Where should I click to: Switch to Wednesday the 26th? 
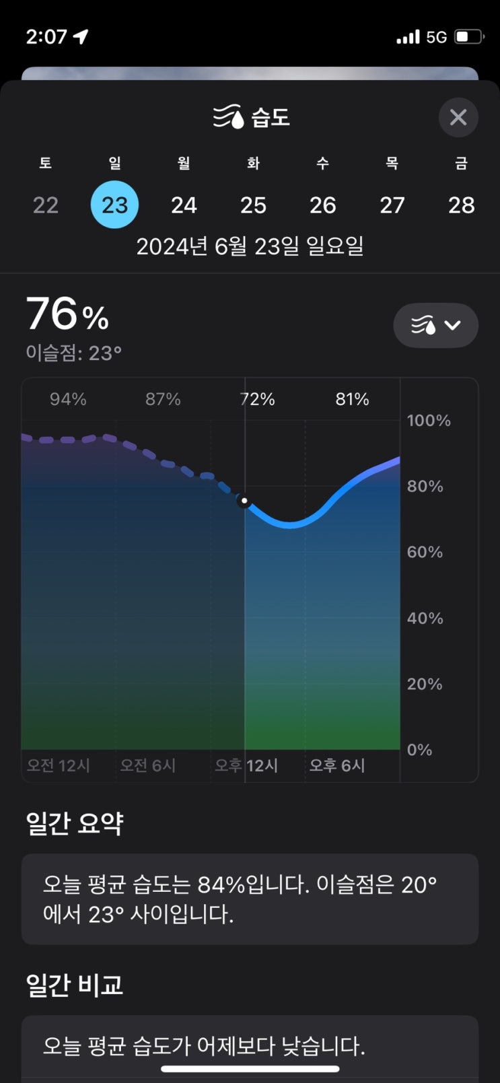pos(322,205)
